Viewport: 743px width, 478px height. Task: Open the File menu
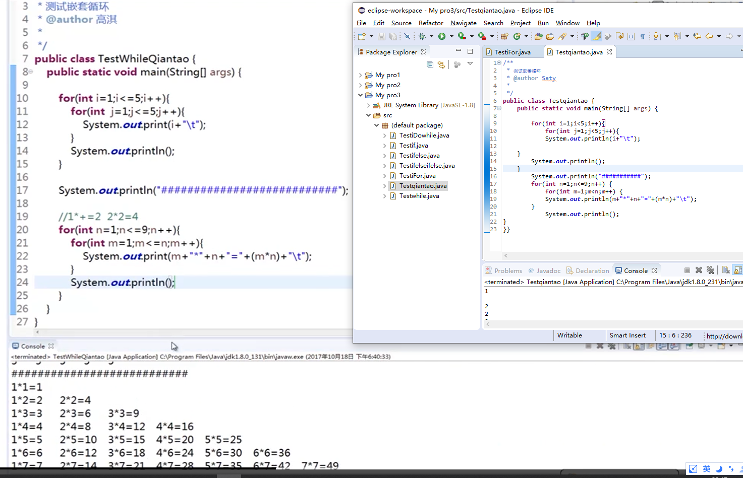pos(361,23)
